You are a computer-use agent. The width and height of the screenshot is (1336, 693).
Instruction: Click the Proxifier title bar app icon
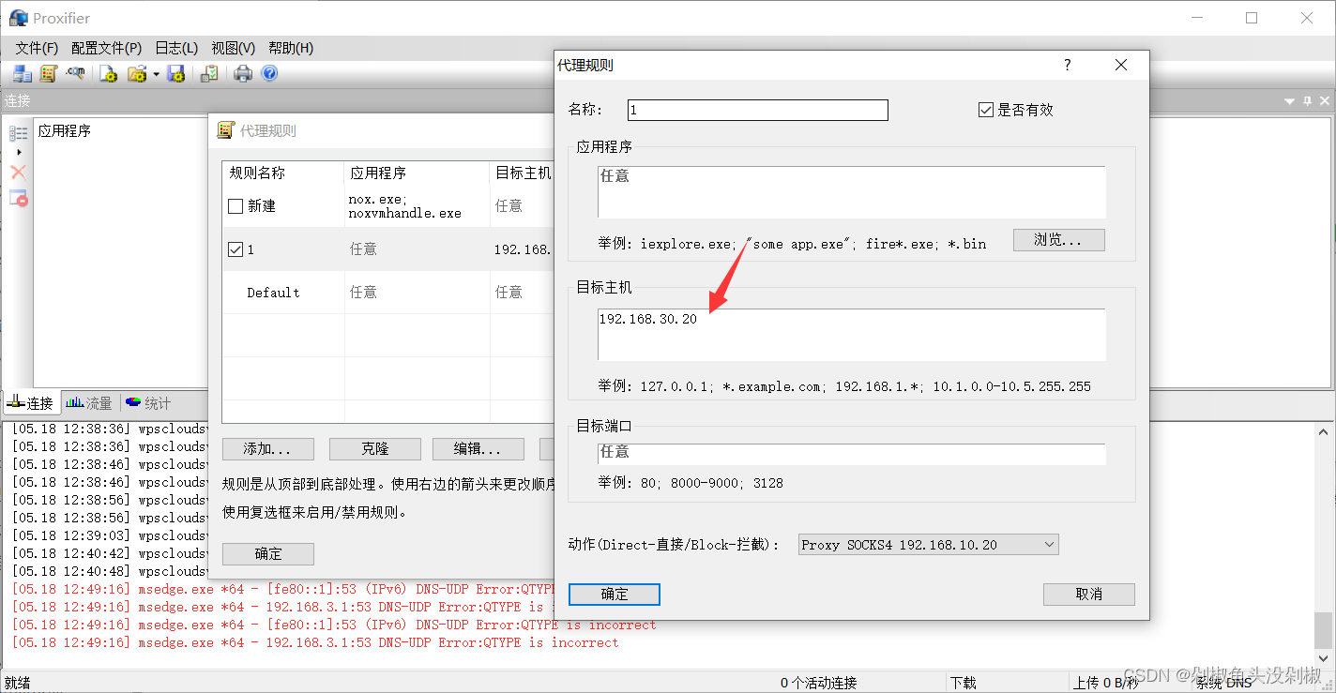coord(18,18)
